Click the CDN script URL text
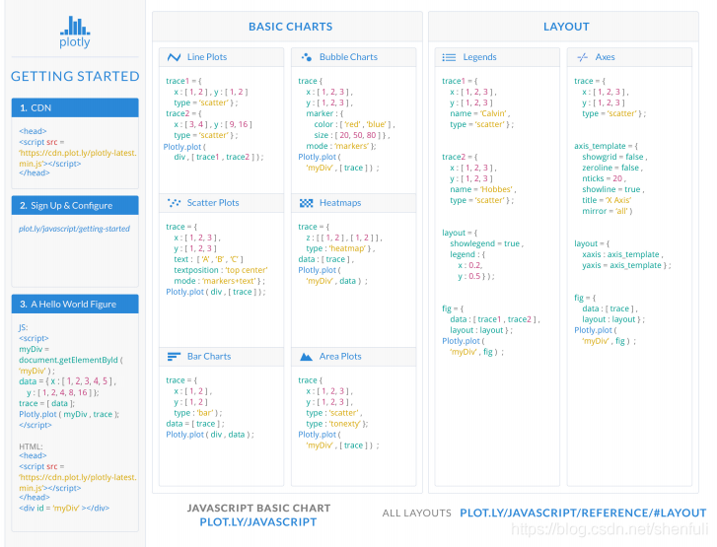The height and width of the screenshot is (547, 717). (78, 158)
